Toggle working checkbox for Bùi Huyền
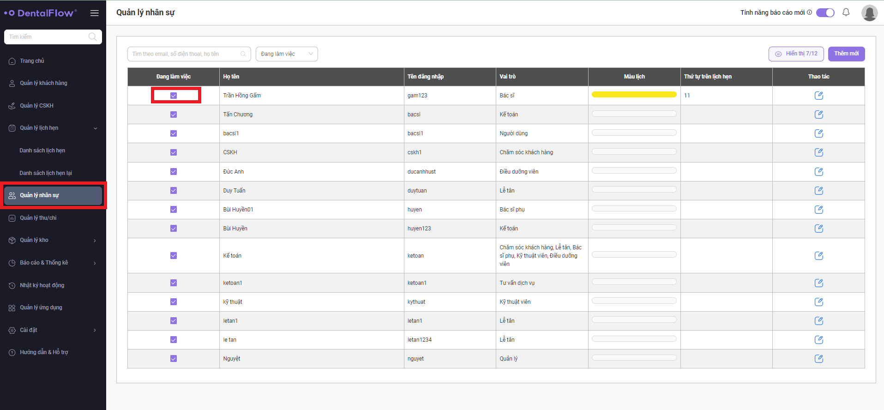Viewport: 884px width, 410px height. click(x=174, y=229)
